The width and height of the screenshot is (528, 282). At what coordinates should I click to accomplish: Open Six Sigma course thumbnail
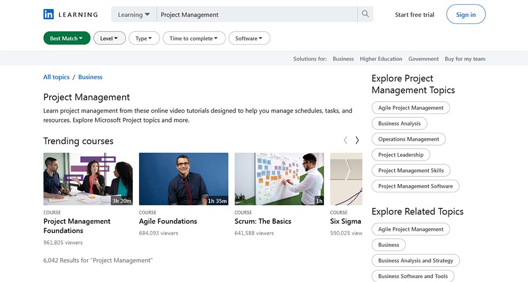[346, 179]
